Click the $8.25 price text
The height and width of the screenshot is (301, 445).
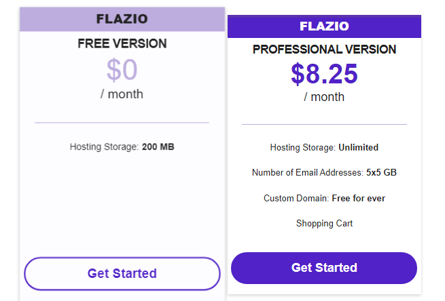[x=324, y=74]
